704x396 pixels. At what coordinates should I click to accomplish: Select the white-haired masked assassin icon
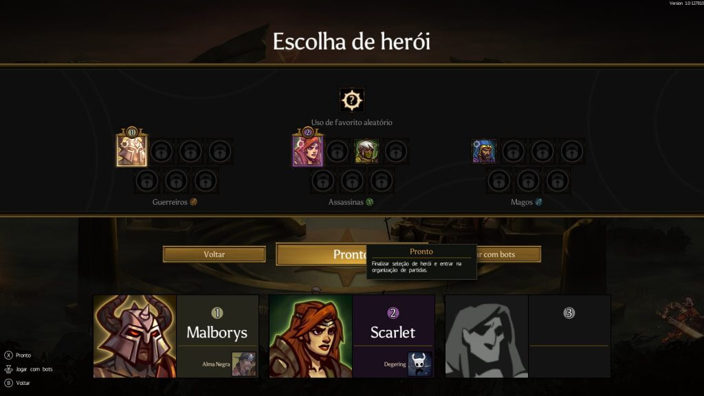[x=366, y=151]
